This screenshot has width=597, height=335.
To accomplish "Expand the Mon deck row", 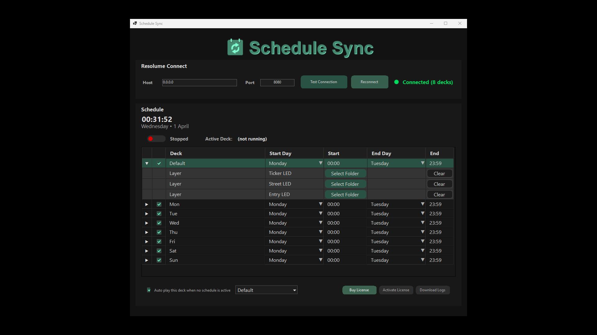I will tap(147, 204).
